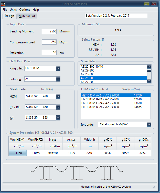Select AZ 20-800-10/10 sheet pile
Screen dimensions: 160x193
tap(113, 67)
